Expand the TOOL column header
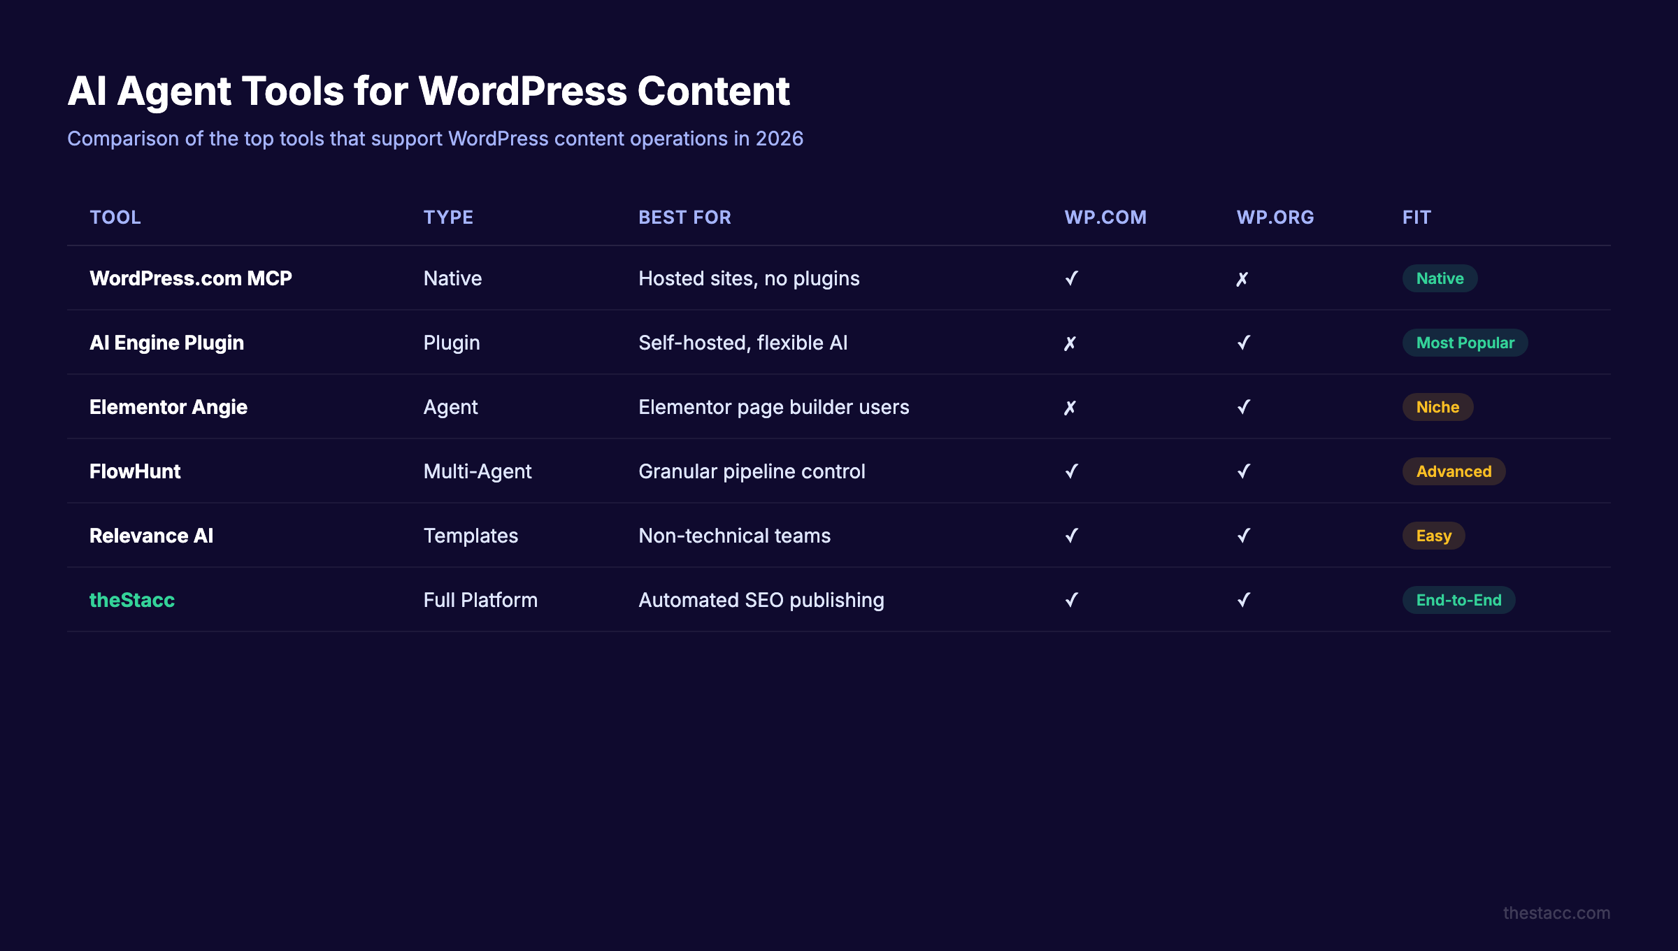1678x951 pixels. [115, 217]
